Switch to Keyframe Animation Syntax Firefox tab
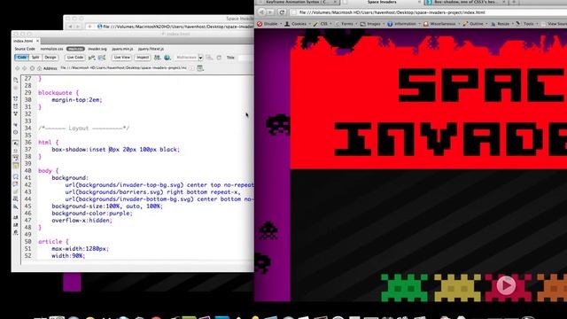 tap(297, 2)
